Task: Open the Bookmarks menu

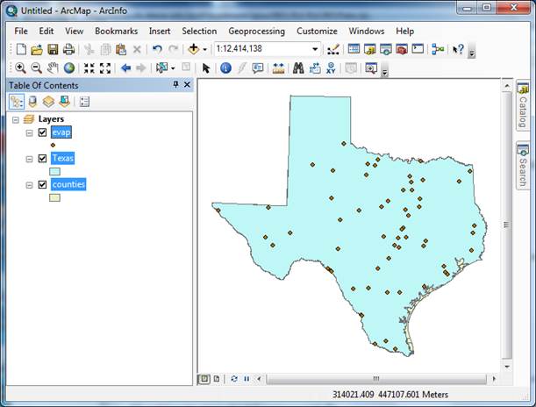Action: pos(116,31)
